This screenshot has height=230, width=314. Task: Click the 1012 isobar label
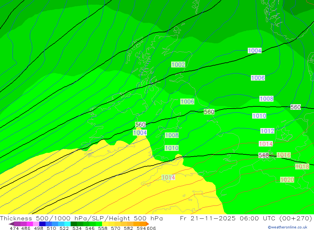tap(267, 131)
